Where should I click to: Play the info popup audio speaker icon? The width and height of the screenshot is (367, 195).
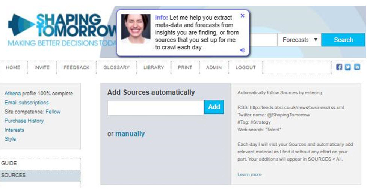[x=242, y=50]
